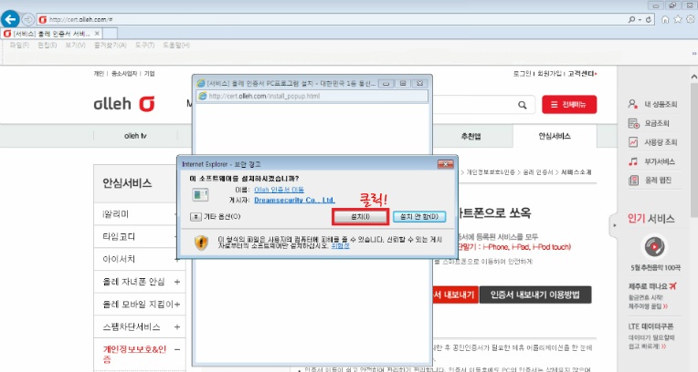698x372 pixels.
Task: Click the security shield warning icon
Action: pyautogui.click(x=201, y=243)
